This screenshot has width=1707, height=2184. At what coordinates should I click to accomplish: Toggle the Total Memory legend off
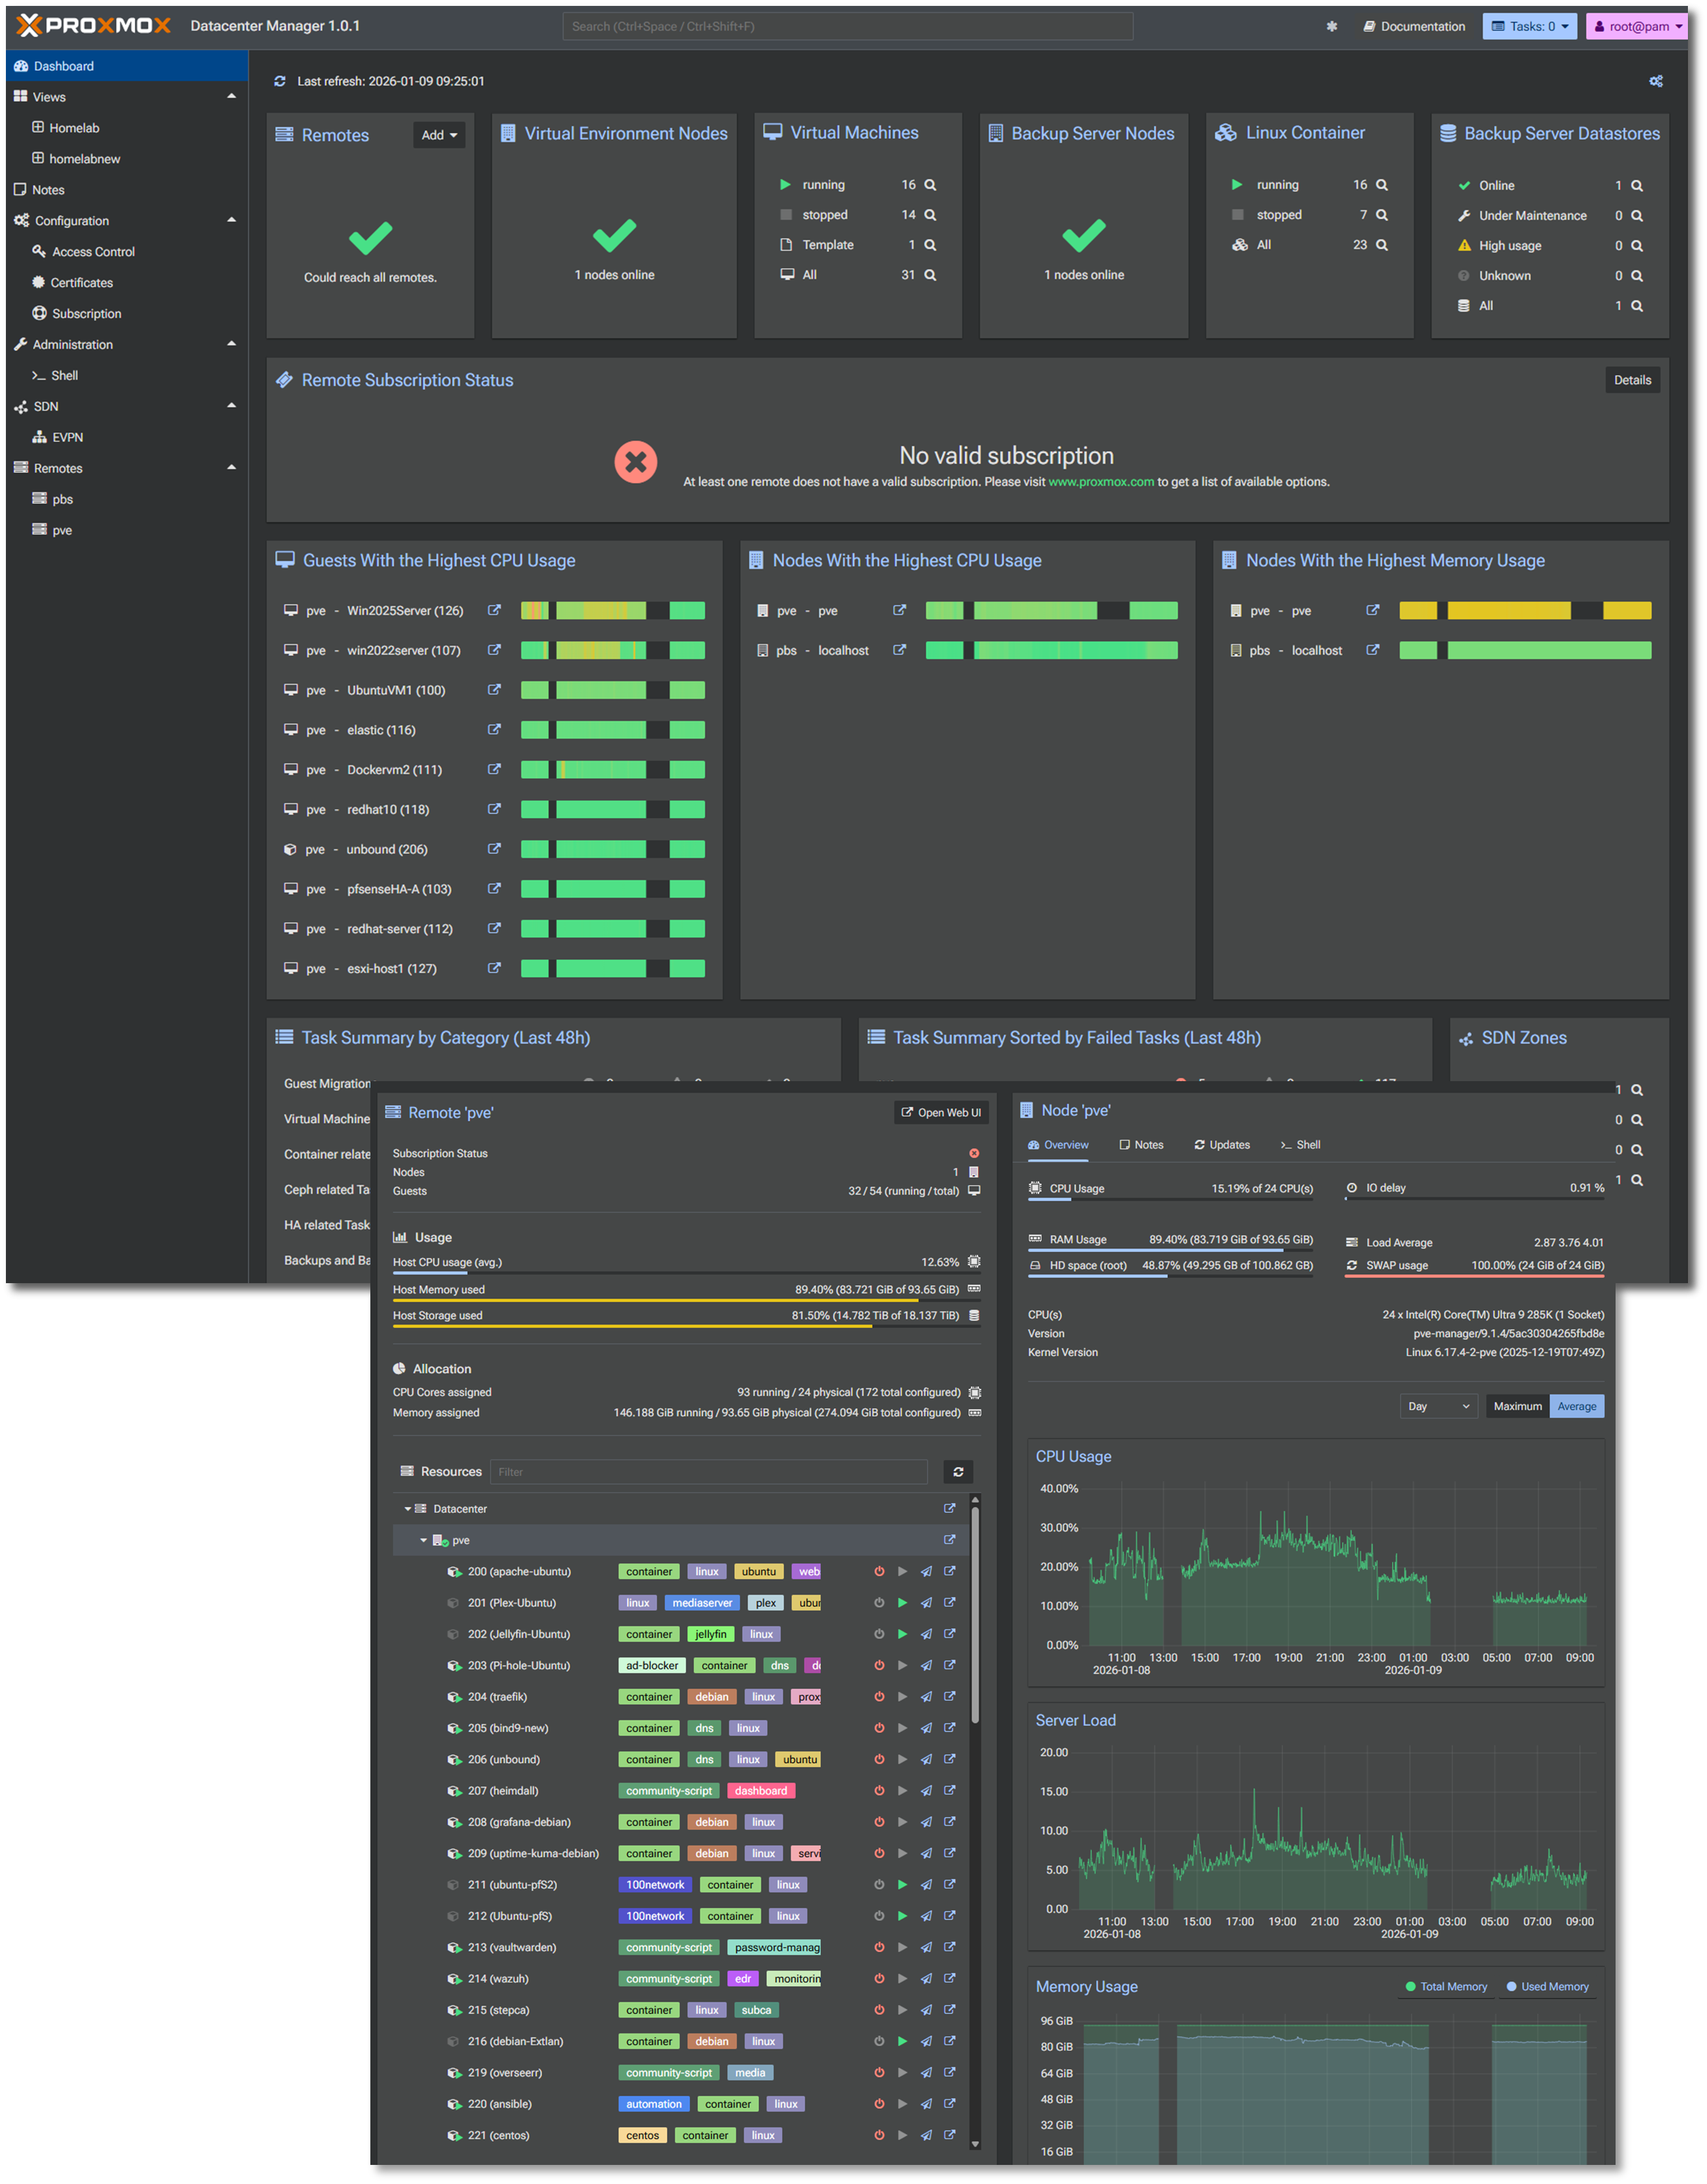(x=1446, y=1986)
